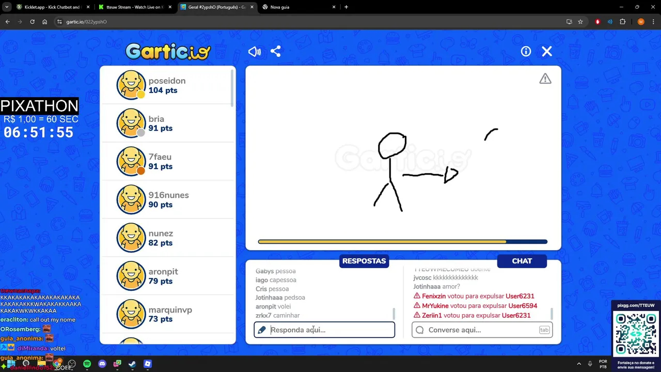This screenshot has height=372, width=661.
Task: Click marquinvp's player avatar
Action: 131,314
